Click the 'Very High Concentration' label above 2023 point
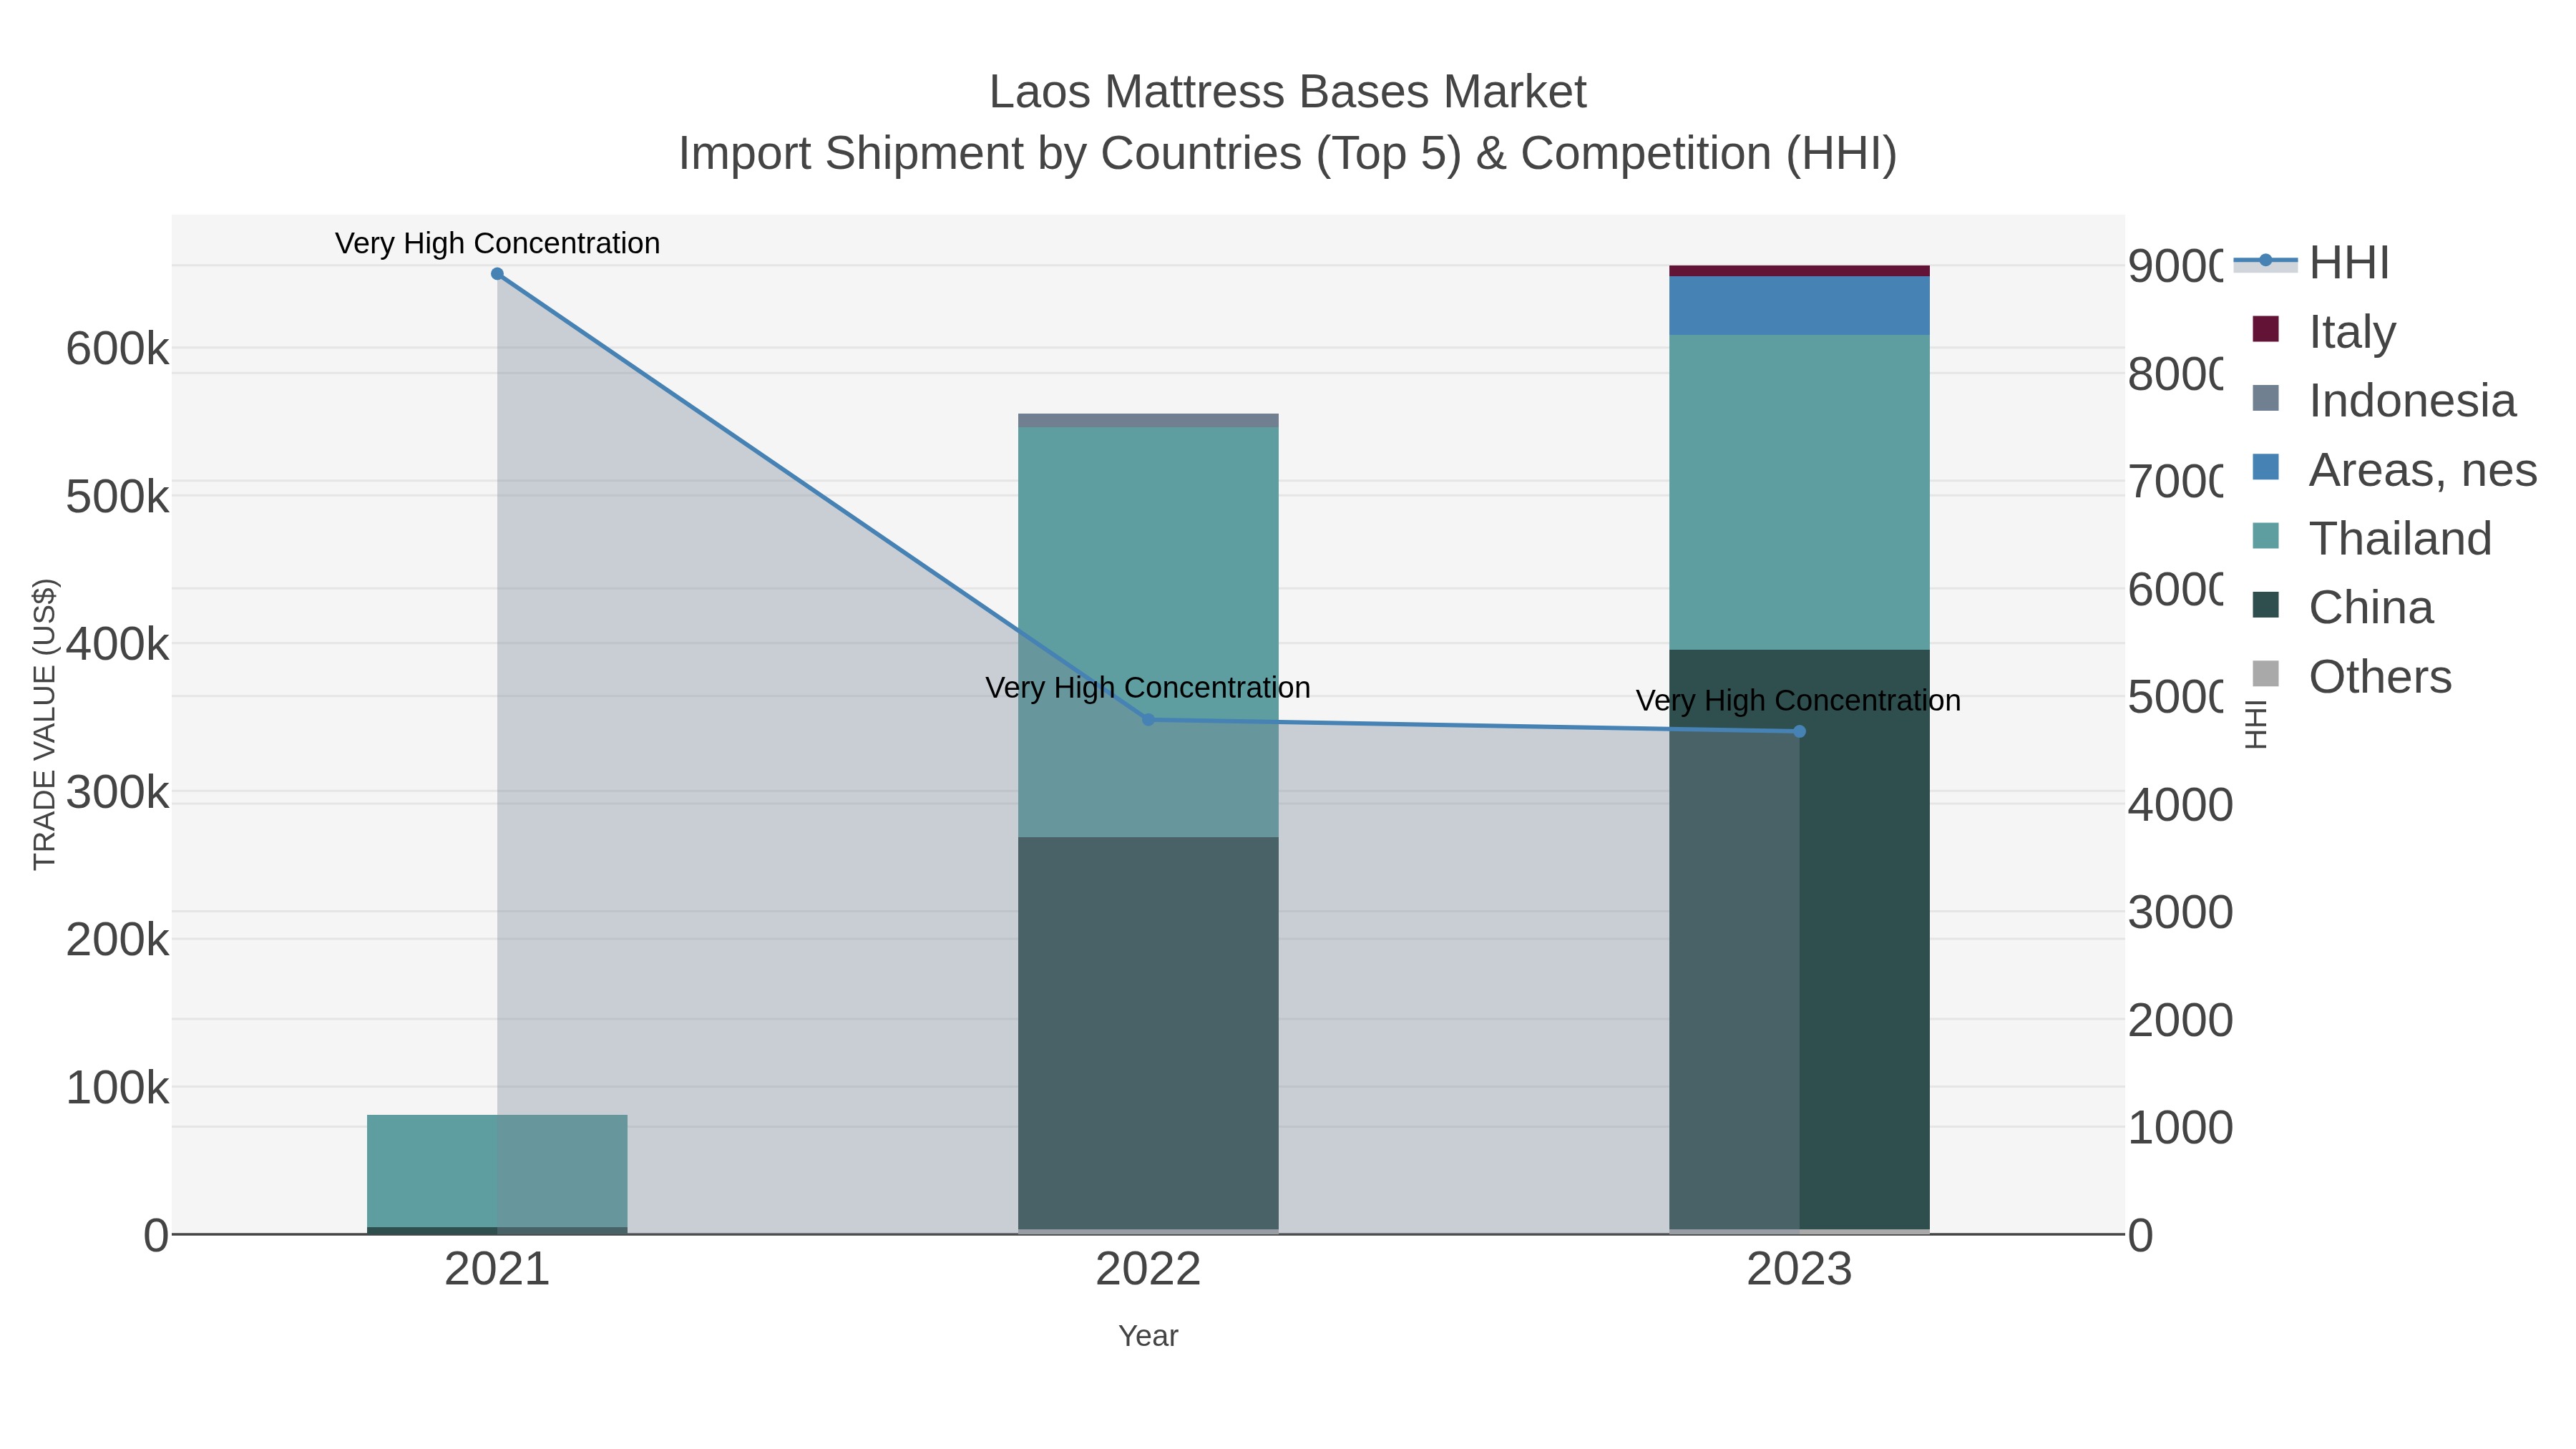 tap(1799, 701)
